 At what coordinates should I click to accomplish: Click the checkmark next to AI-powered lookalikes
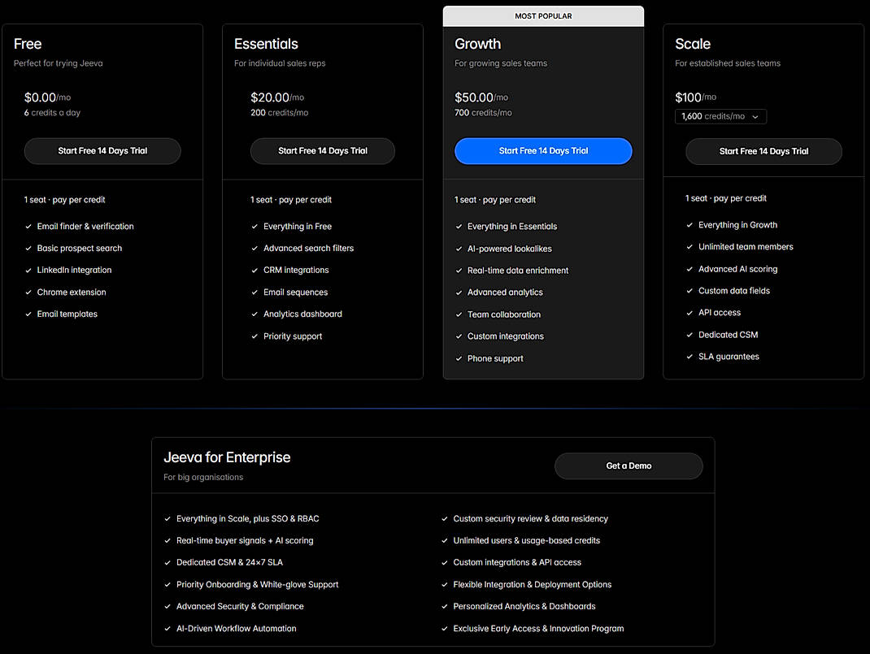click(459, 248)
